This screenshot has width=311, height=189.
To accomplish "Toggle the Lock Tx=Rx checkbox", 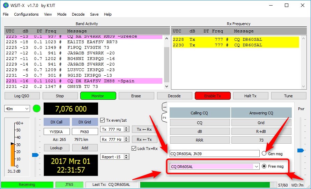I will click(x=134, y=149).
